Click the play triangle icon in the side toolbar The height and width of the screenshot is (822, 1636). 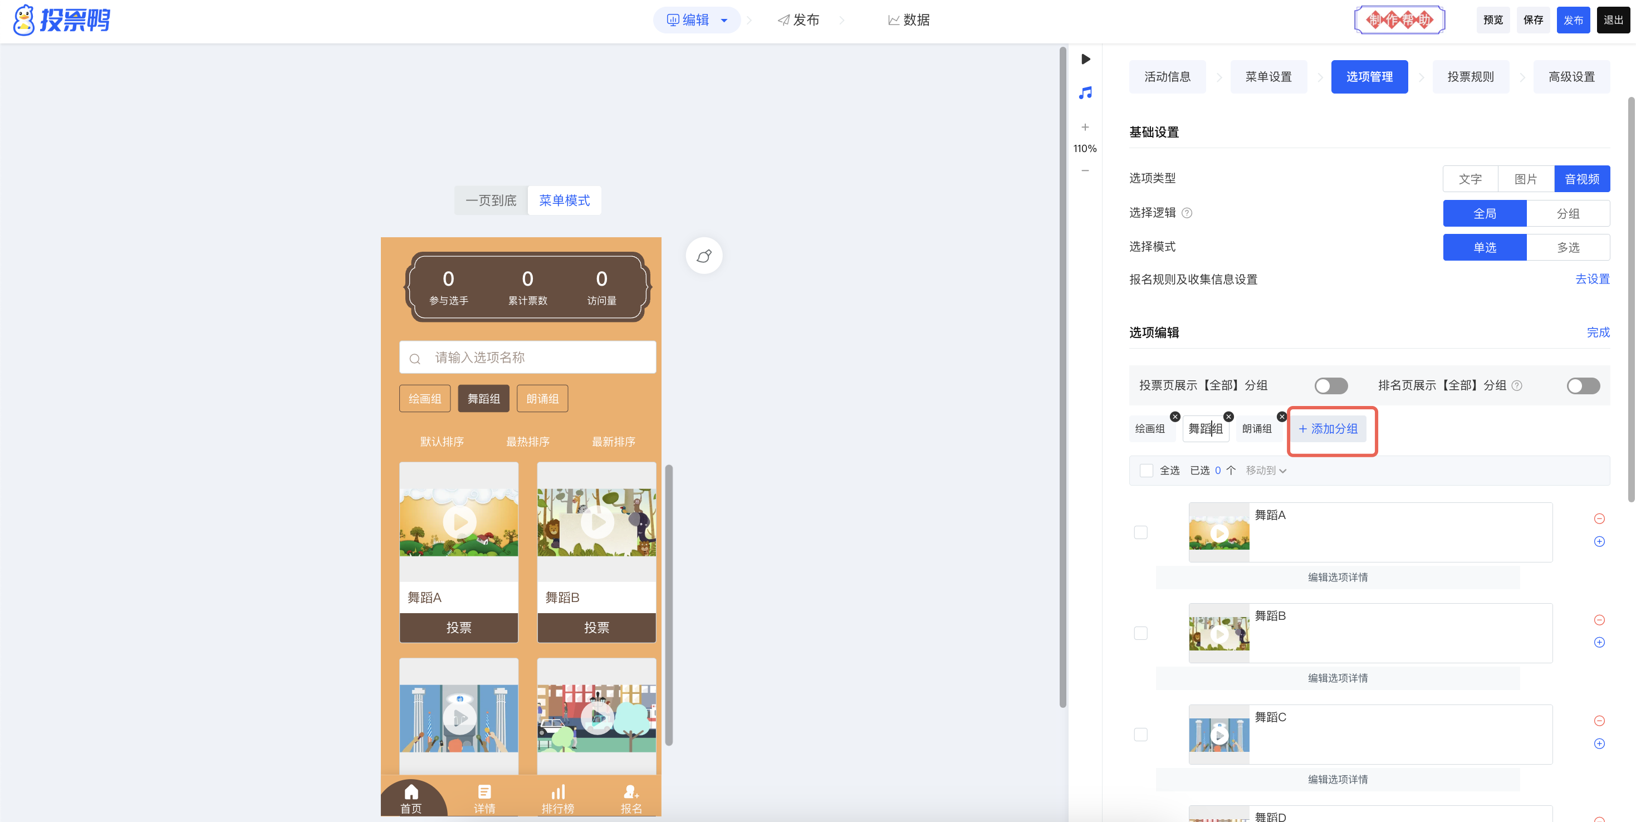pos(1085,59)
